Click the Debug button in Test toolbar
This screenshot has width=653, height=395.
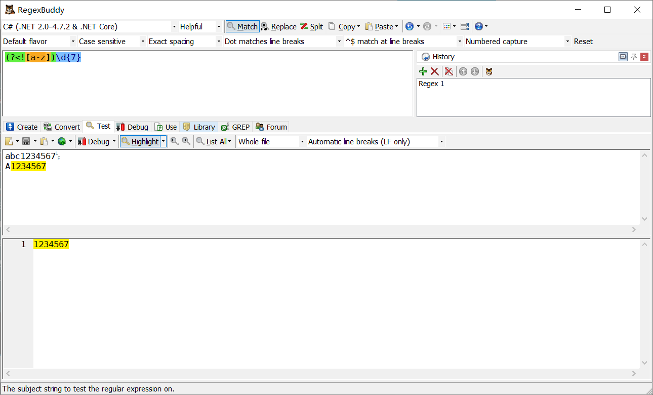coord(94,141)
